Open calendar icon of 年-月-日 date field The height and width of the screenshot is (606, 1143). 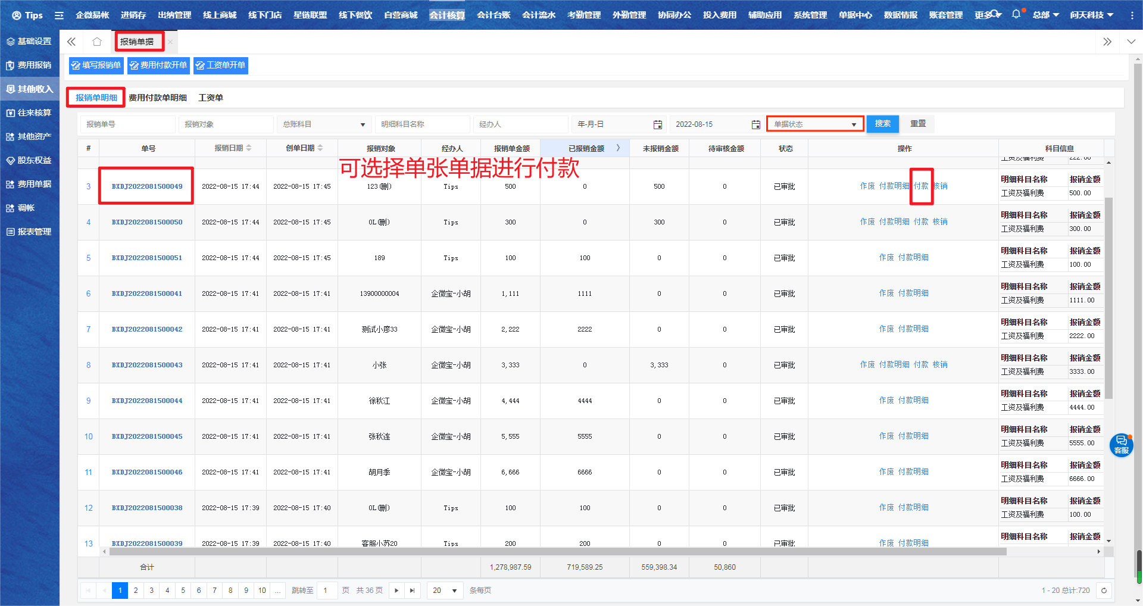pos(657,124)
